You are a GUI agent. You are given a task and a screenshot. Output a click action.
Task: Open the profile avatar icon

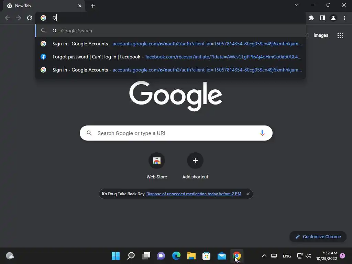pos(333,18)
